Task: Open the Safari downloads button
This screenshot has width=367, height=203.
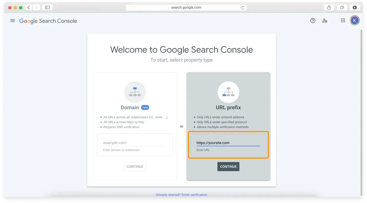Action: tap(355, 8)
